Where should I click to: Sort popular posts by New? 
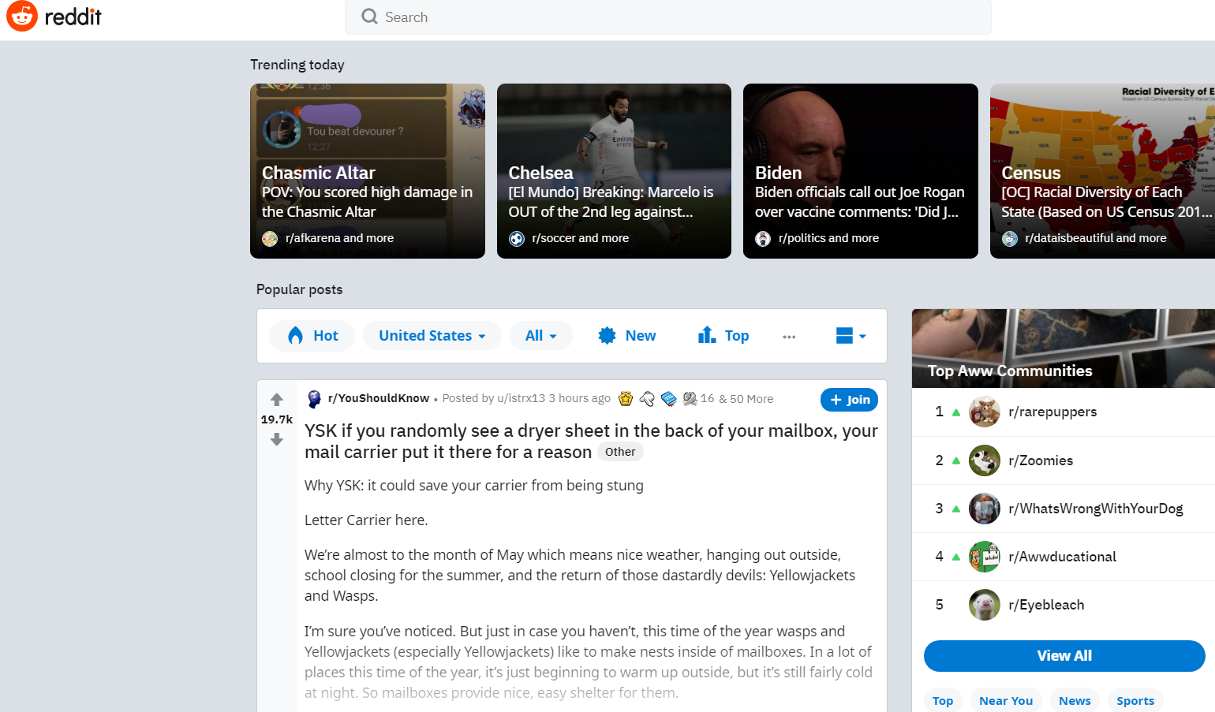(x=627, y=336)
